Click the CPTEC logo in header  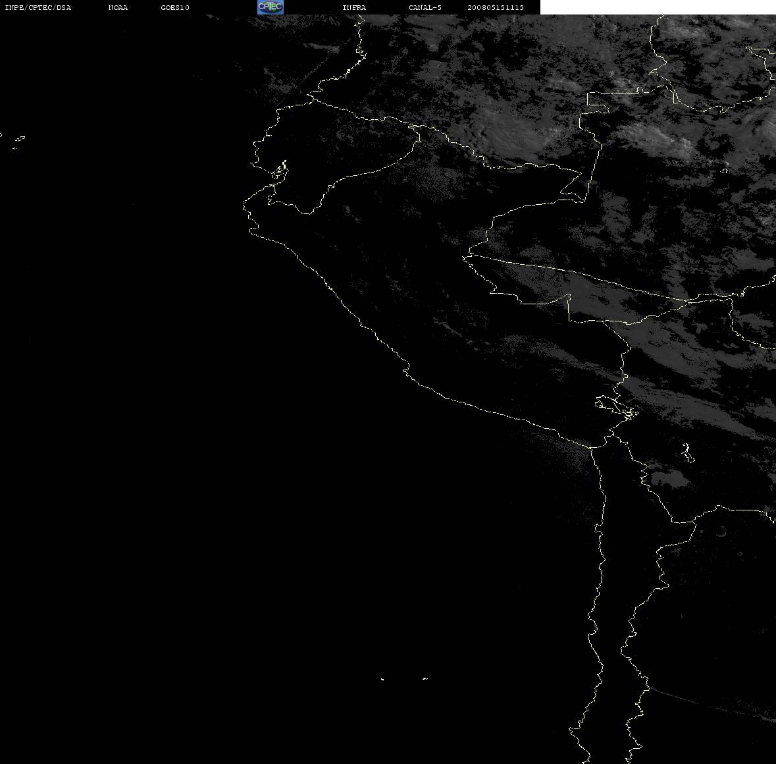click(x=271, y=7)
